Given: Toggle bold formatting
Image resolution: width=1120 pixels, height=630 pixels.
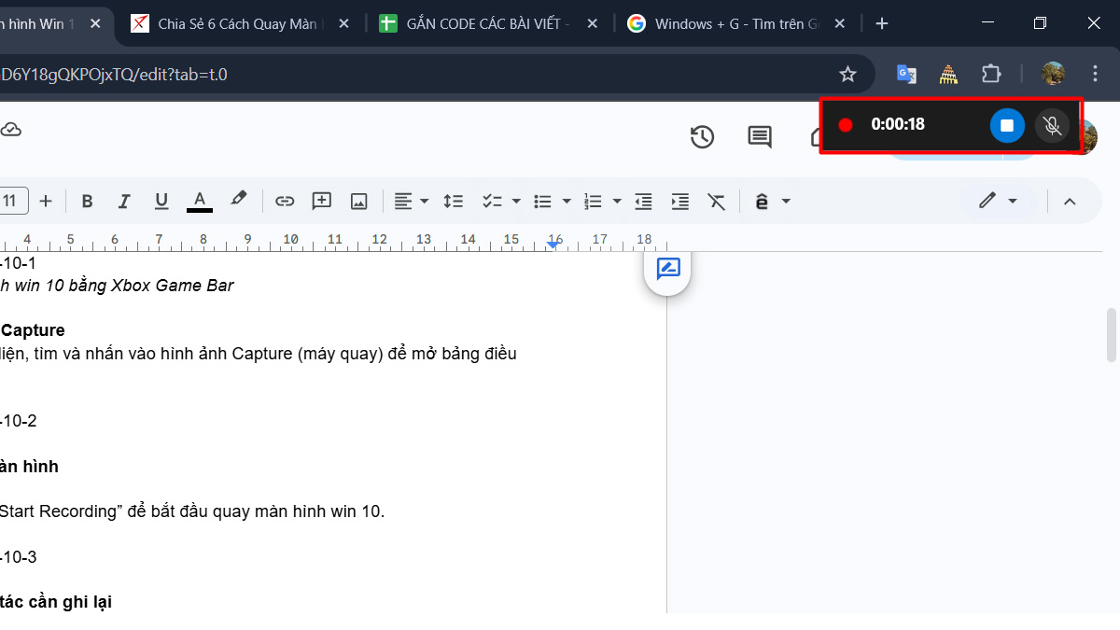Looking at the screenshot, I should point(87,201).
